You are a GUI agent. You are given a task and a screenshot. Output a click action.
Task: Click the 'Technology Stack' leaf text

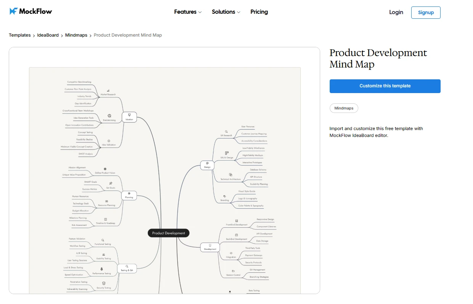pyautogui.click(x=81, y=204)
